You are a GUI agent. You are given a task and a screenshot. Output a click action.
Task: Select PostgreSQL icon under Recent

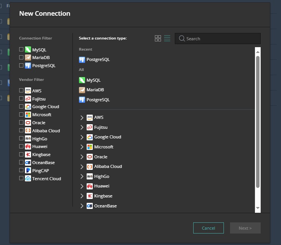82,60
